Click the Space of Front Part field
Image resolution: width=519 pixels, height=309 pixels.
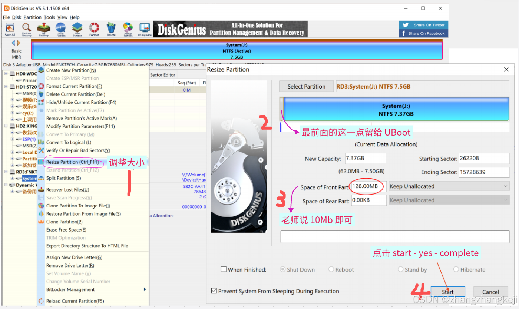(368, 186)
